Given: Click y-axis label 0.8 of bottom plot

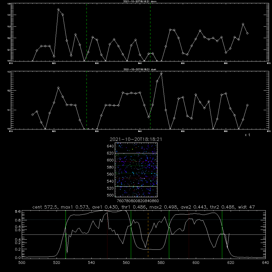Looking at the screenshot, I should point(18,220).
